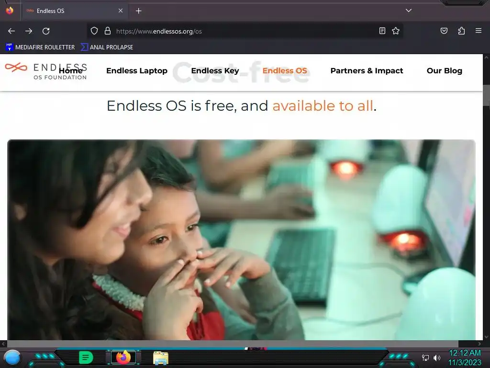The width and height of the screenshot is (490, 368).
Task: Open MEDIAFIRE ROULETTER bookmark
Action: [x=40, y=47]
